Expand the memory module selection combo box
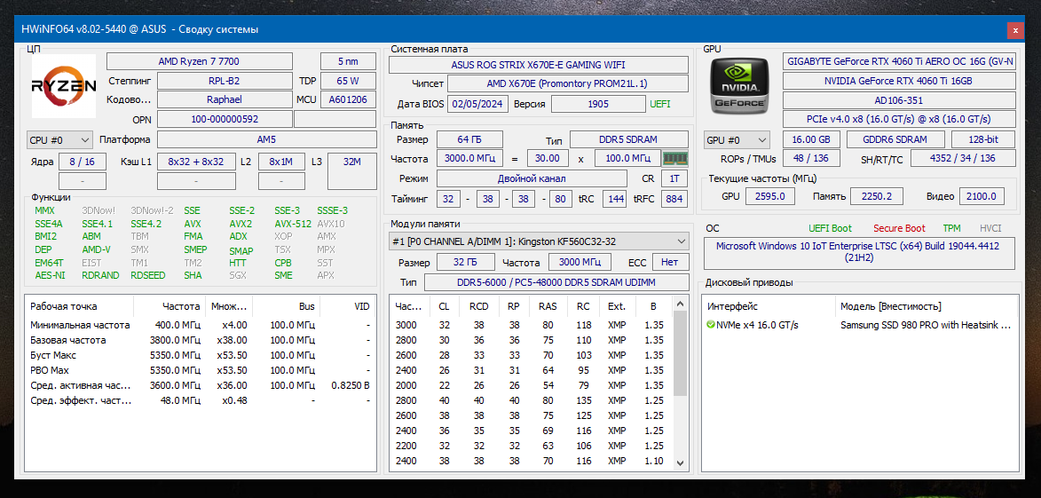Image resolution: width=1041 pixels, height=498 pixels. (539, 241)
